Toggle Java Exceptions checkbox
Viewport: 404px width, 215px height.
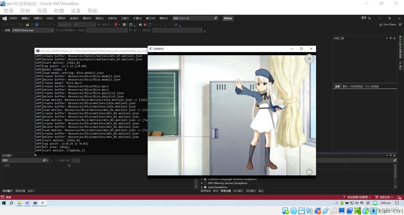205,187
